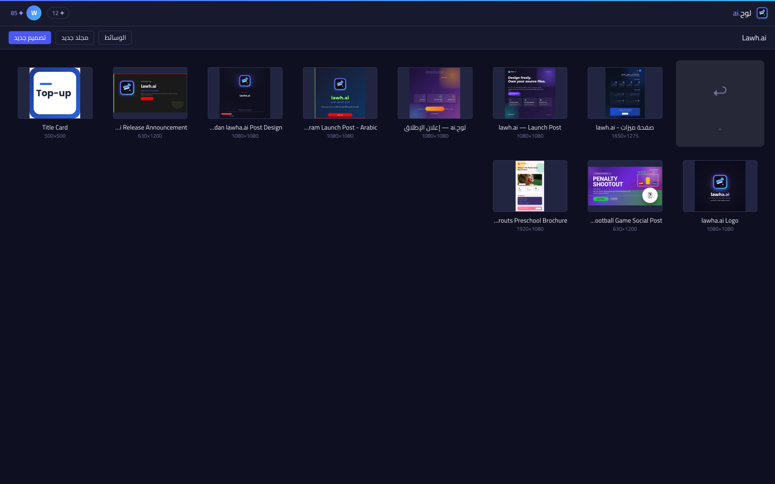Click the '...dan lawha.ai Post Design' name label
Screen dimensions: 775x484
[x=246, y=127]
